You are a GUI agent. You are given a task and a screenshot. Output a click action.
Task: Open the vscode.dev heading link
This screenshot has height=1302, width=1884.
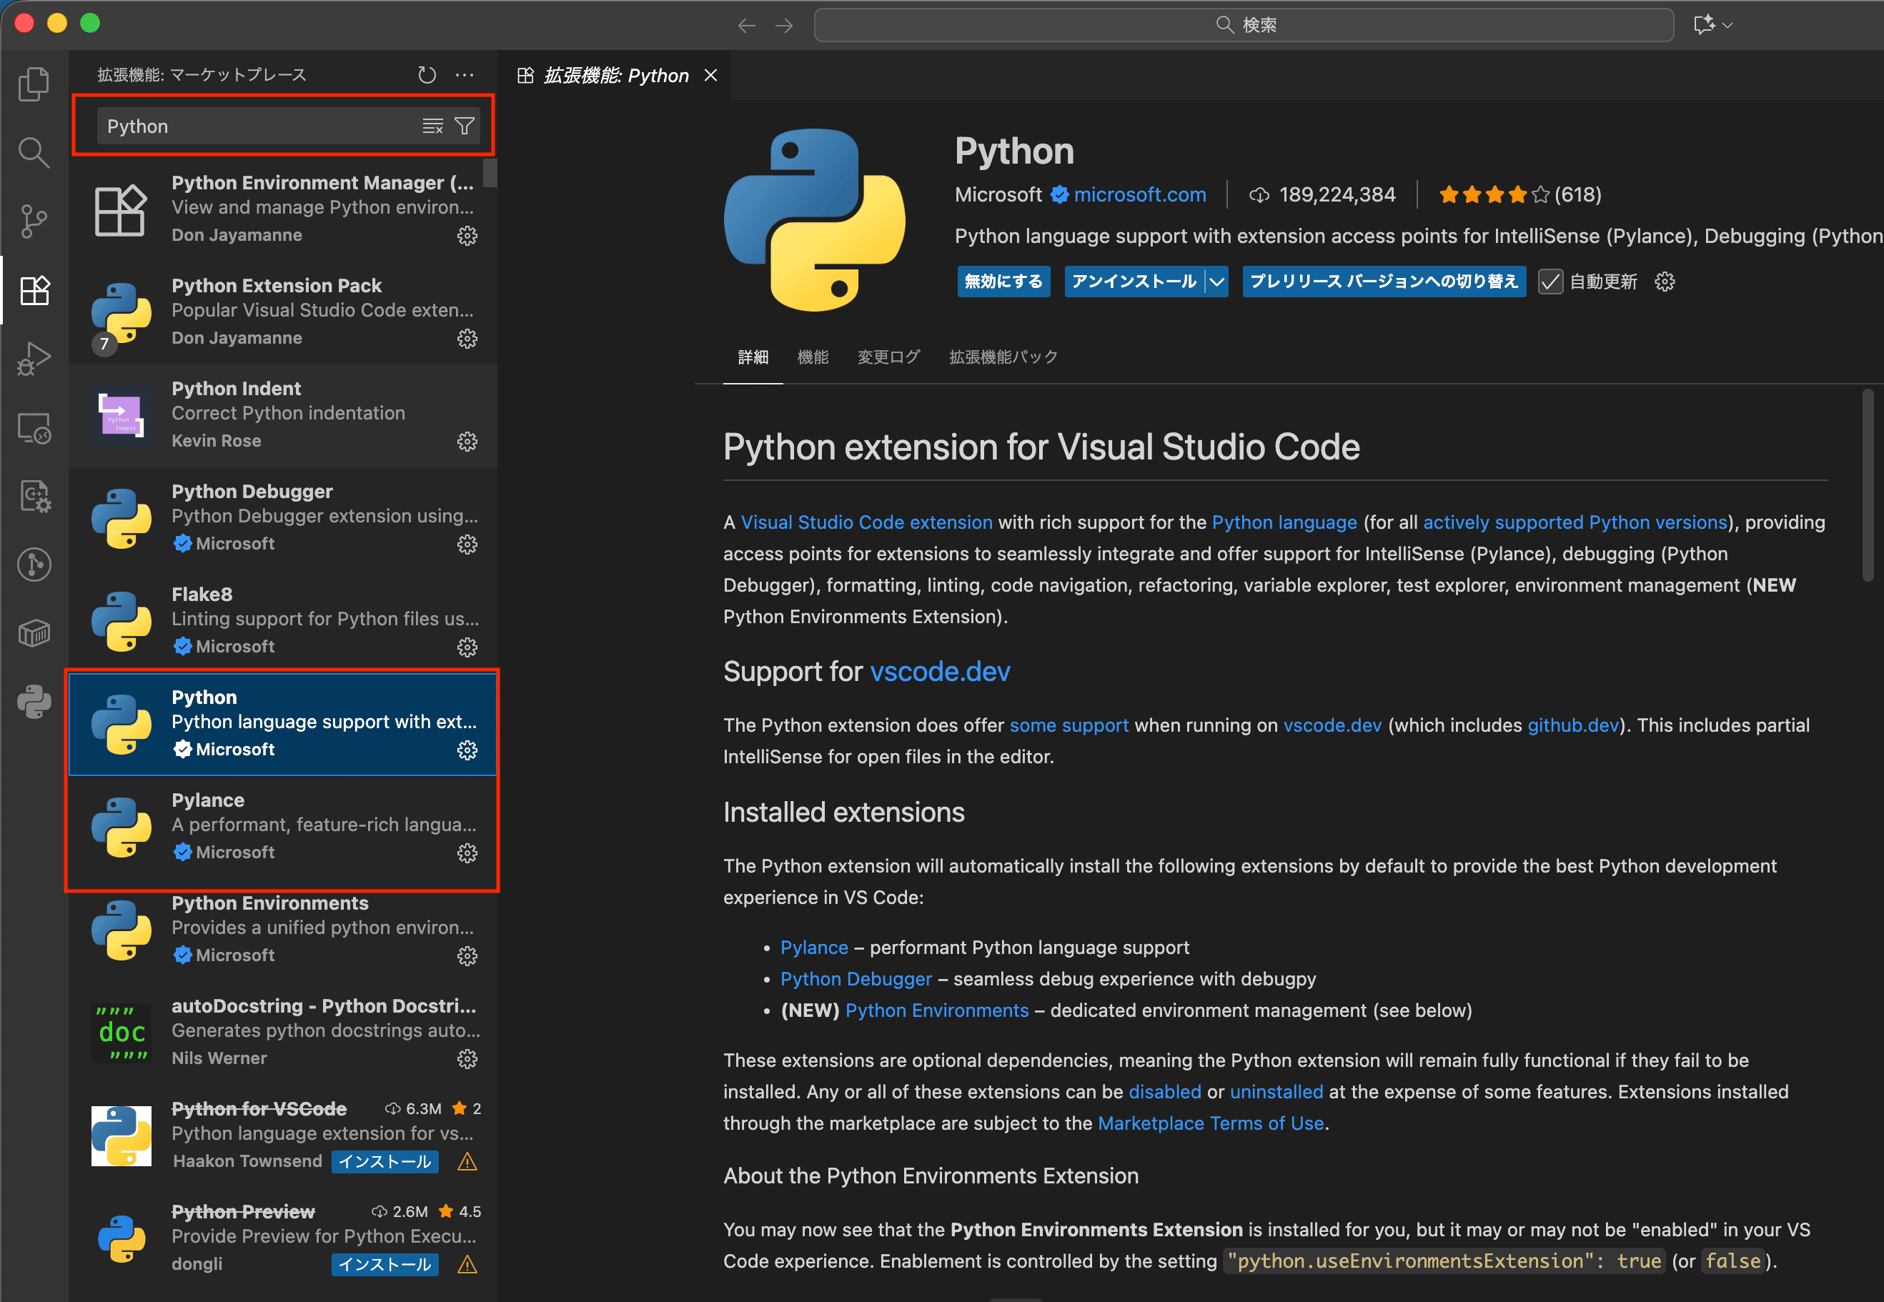point(939,672)
